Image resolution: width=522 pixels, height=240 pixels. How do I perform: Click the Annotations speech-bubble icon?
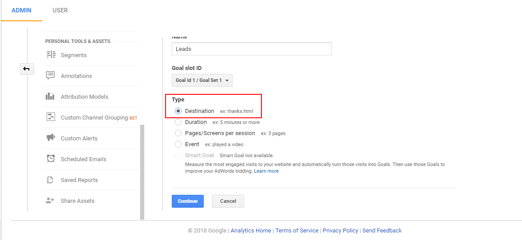[x=50, y=76]
